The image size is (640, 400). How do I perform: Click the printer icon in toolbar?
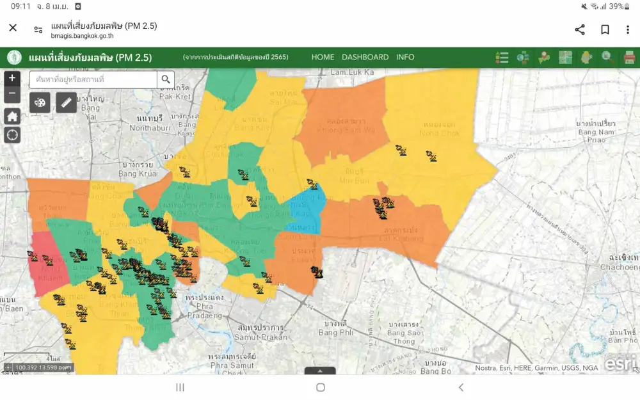tap(629, 58)
